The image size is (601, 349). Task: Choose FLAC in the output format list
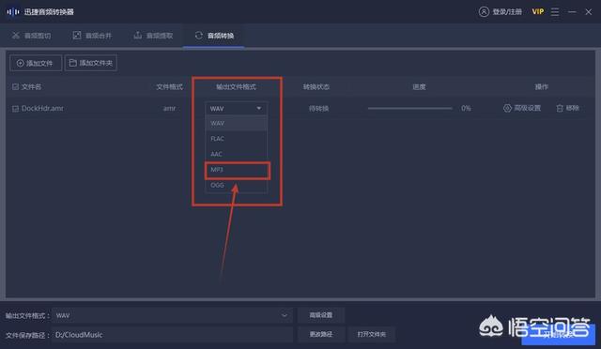point(237,139)
